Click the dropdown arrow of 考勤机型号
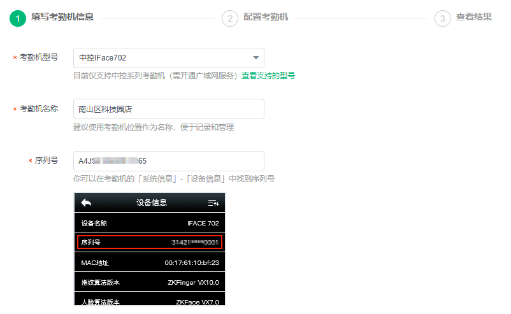This screenshot has width=511, height=314. point(256,58)
